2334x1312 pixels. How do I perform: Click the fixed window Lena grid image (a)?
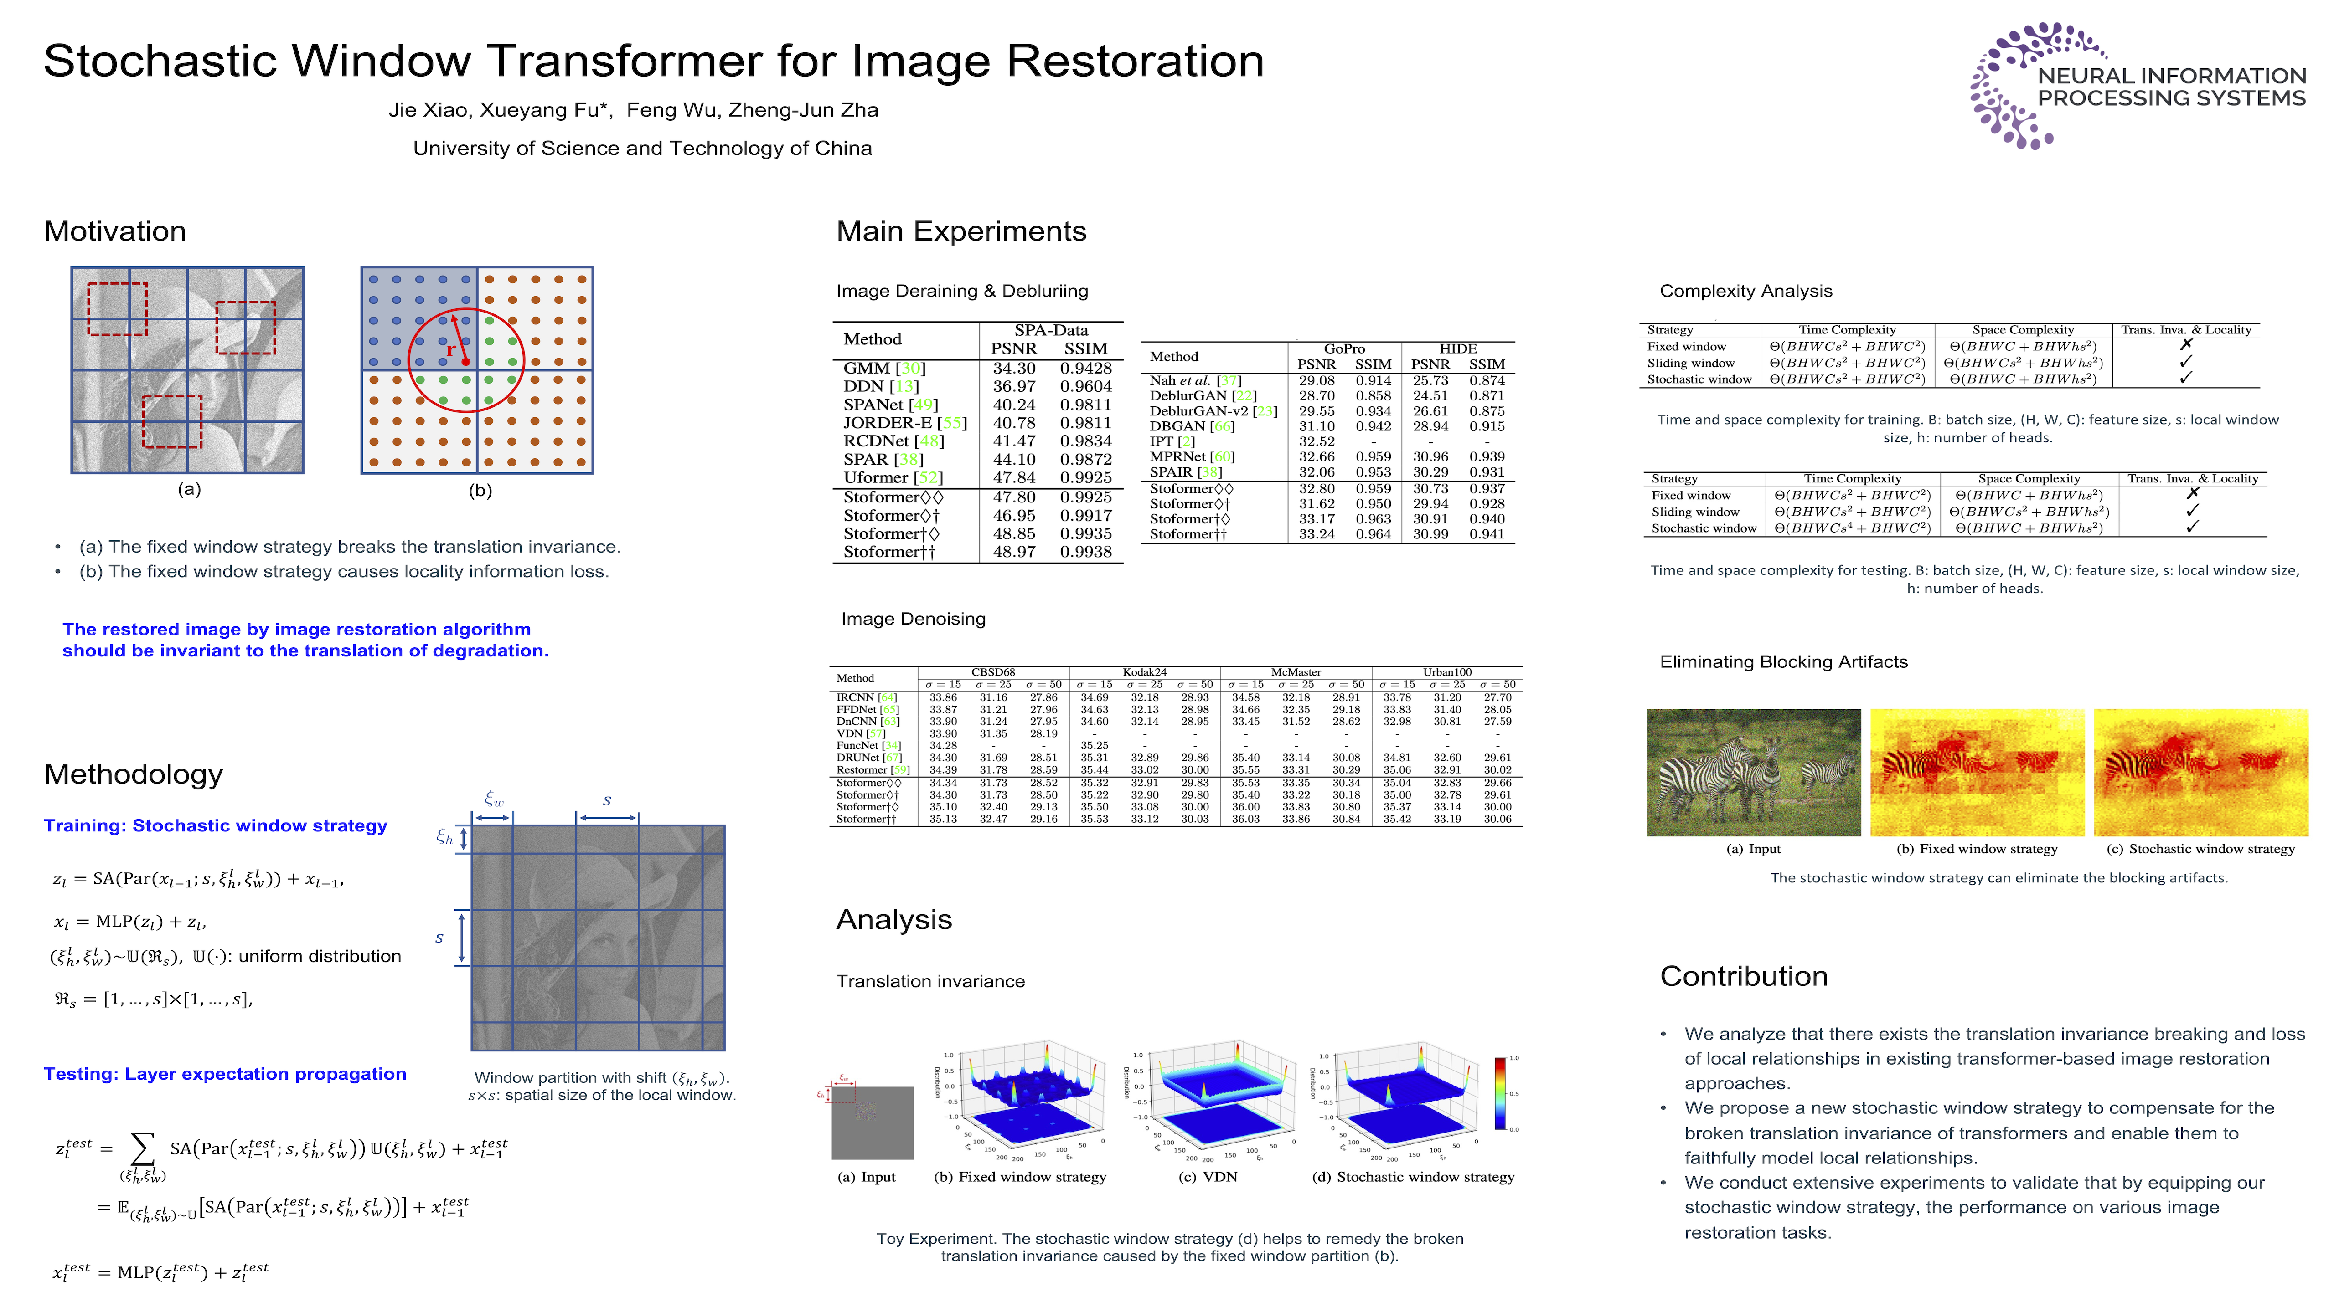[x=187, y=369]
